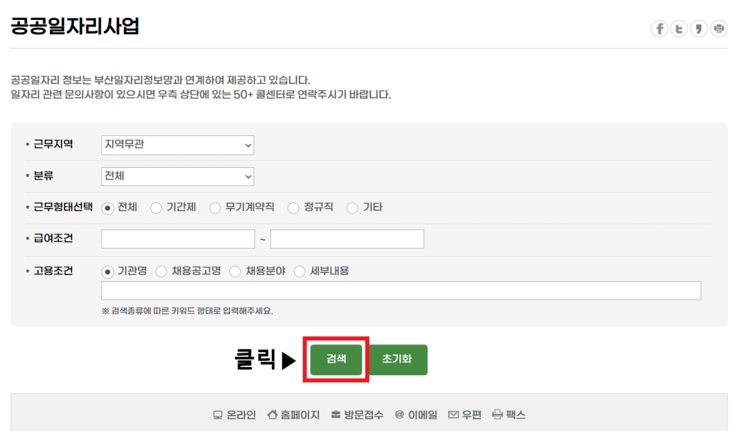This screenshot has height=431, width=737.
Task: Choose 무기계약직 under 근무형태선택
Action: 214,207
